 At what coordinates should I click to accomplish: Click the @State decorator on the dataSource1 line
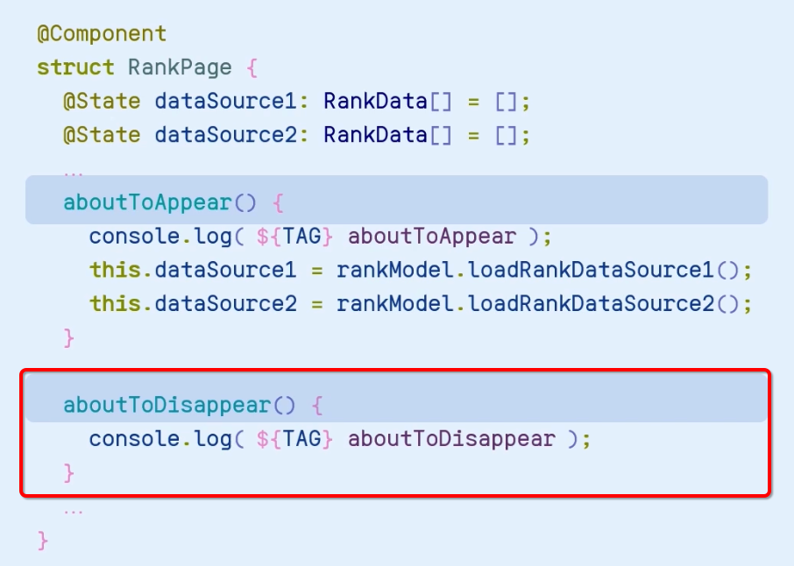click(102, 102)
